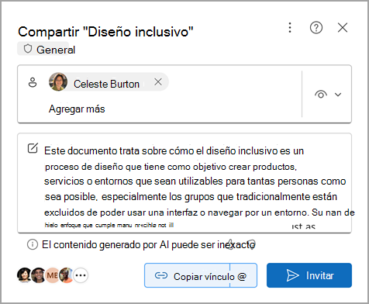Click the link chain icon
The height and width of the screenshot is (304, 369).
(161, 276)
